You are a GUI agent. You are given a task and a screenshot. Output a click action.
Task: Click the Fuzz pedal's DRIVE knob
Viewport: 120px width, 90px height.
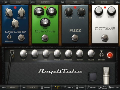[81, 12]
